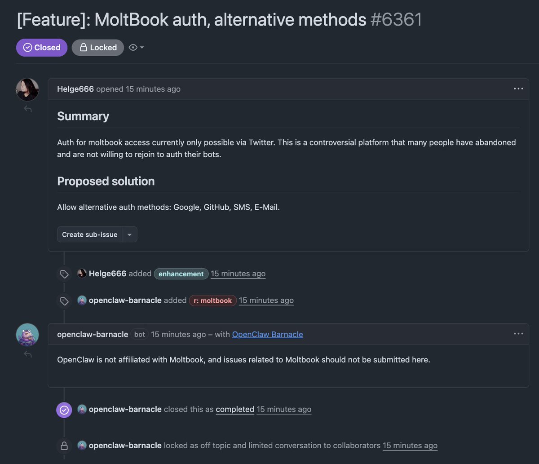
Task: Open openclaw-barnacle link in label added event
Action: pos(125,300)
